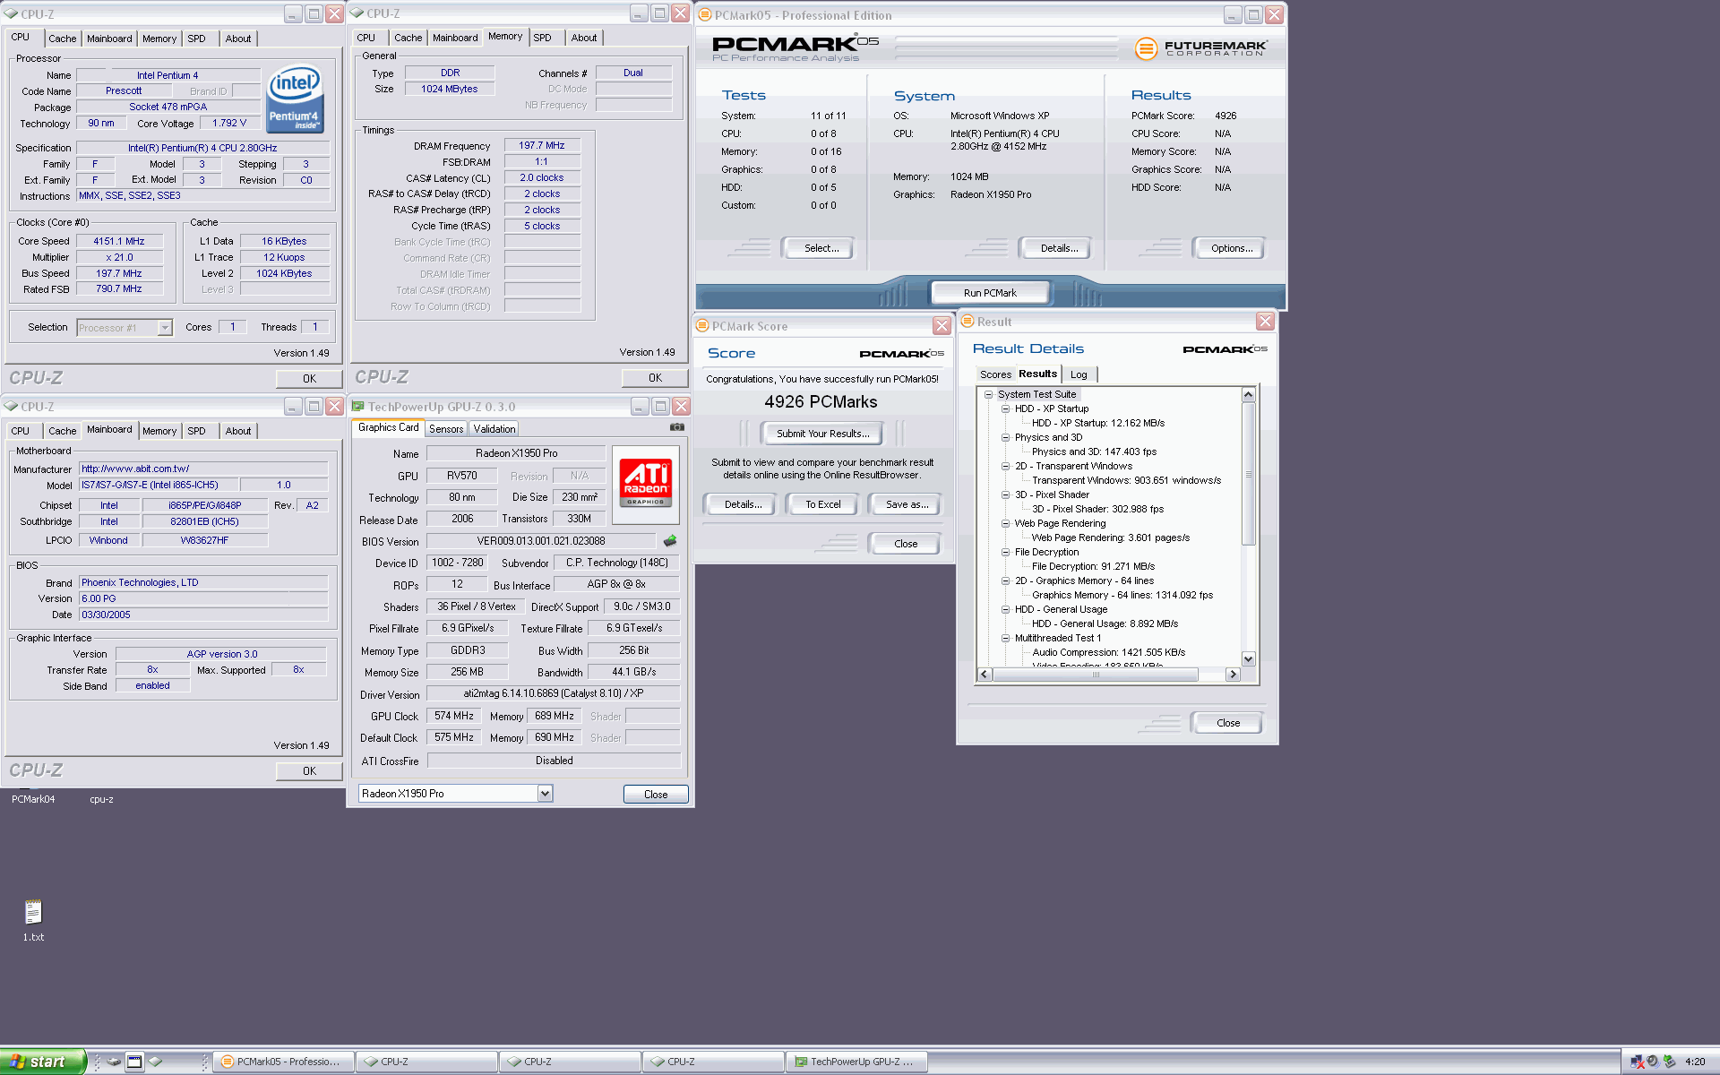Image resolution: width=1720 pixels, height=1075 pixels.
Task: Open the Radeon X1950 Pro GPU selector dropdown
Action: (x=545, y=794)
